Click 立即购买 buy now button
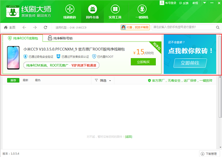 (x=143, y=62)
